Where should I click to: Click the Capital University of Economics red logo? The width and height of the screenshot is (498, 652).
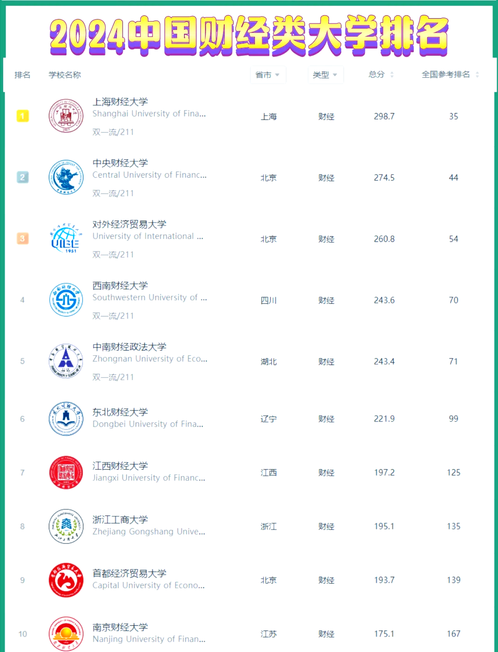click(x=66, y=580)
